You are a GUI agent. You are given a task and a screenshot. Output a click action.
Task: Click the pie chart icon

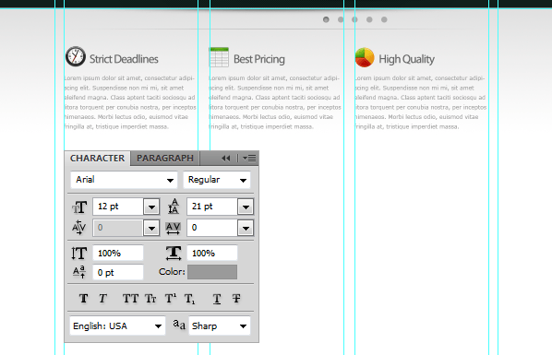click(x=365, y=57)
